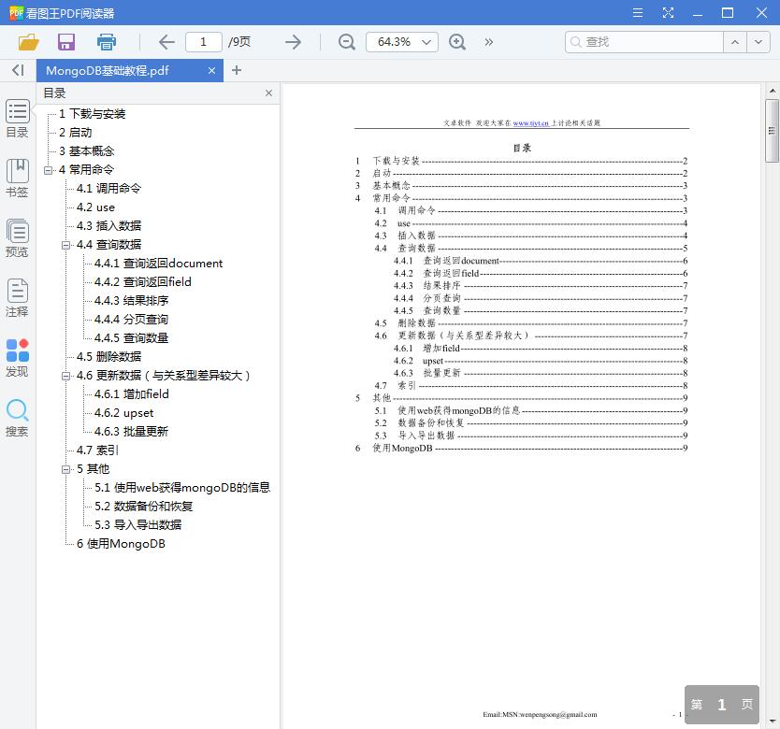Click the www.tjyt.cn link in header
The width and height of the screenshot is (780, 729).
tap(531, 122)
